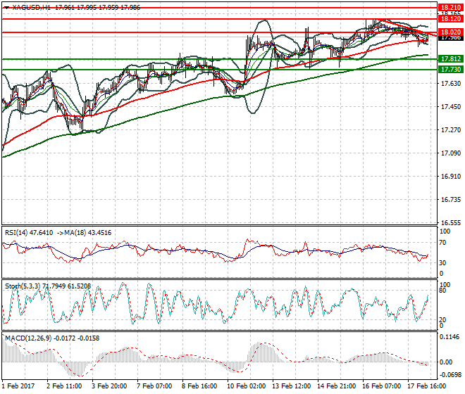Click the black current price label on axis

451,38
